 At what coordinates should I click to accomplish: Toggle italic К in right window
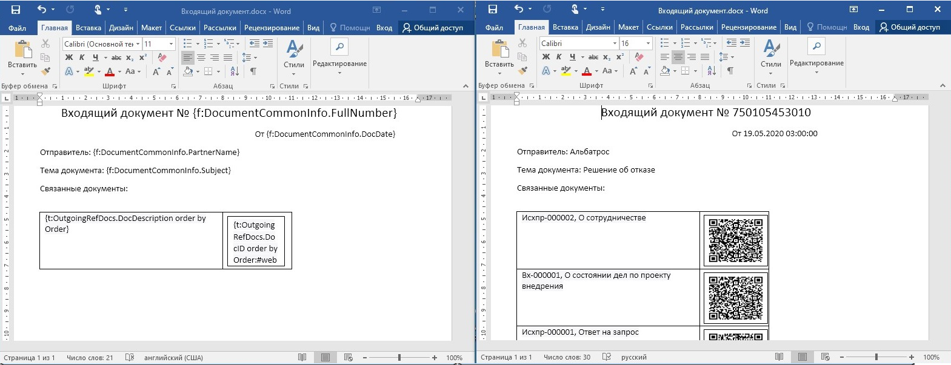point(559,57)
